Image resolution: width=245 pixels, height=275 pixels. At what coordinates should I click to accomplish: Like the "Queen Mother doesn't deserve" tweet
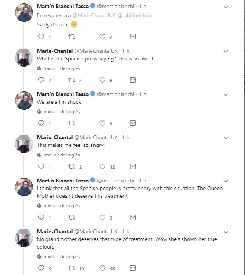click(102, 218)
